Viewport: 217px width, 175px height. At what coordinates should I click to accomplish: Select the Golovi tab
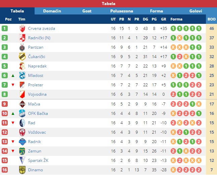coord(196,11)
